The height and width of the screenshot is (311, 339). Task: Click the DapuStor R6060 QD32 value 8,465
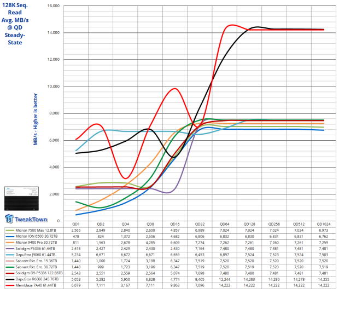(200, 279)
